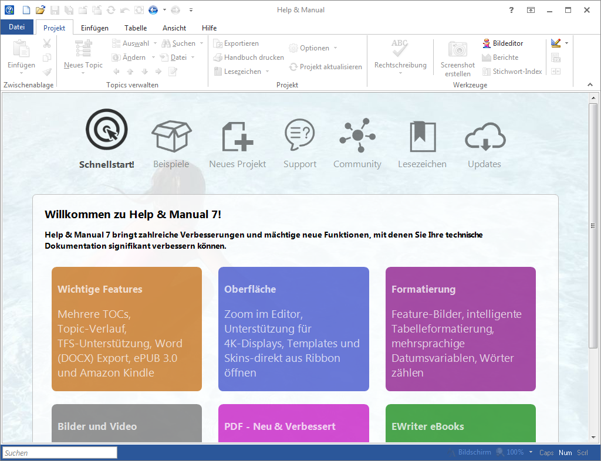The width and height of the screenshot is (601, 461).
Task: Click the Schnellstart! target icon
Action: 106,131
